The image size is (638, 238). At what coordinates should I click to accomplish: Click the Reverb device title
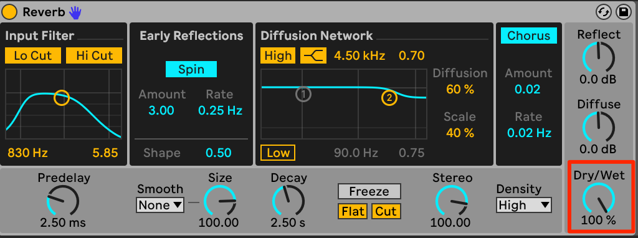click(44, 12)
